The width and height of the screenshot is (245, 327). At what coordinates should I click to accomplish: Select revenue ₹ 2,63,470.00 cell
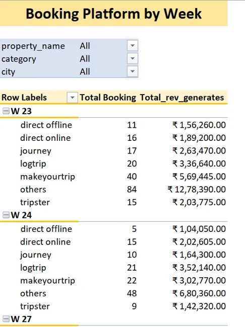[199, 151]
